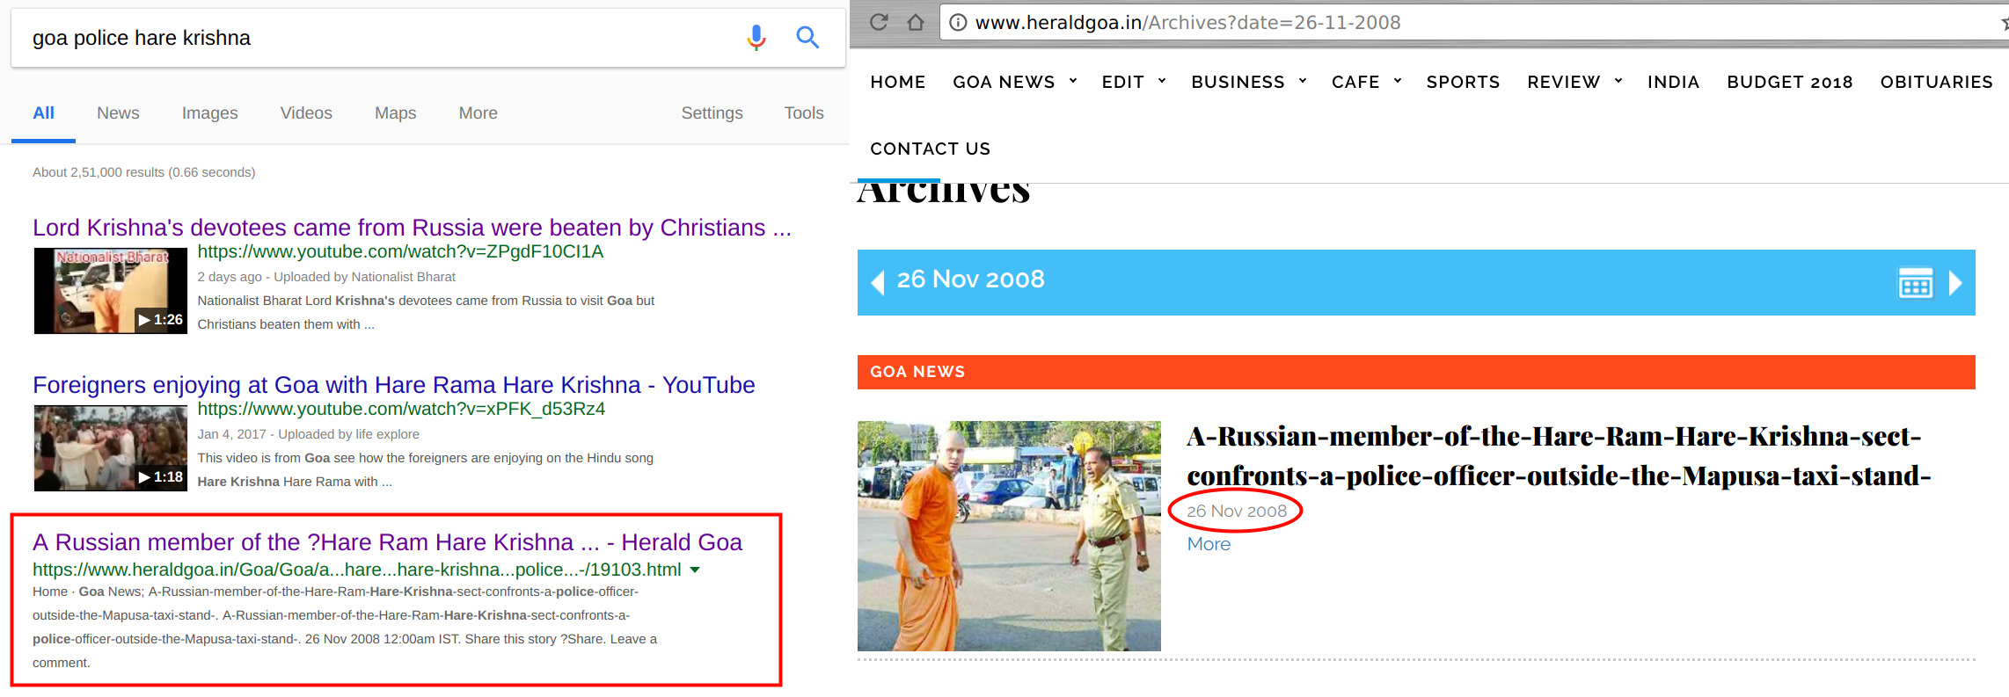Open the Russian member Mapusa article headline
Image resolution: width=2009 pixels, height=697 pixels.
click(1558, 456)
